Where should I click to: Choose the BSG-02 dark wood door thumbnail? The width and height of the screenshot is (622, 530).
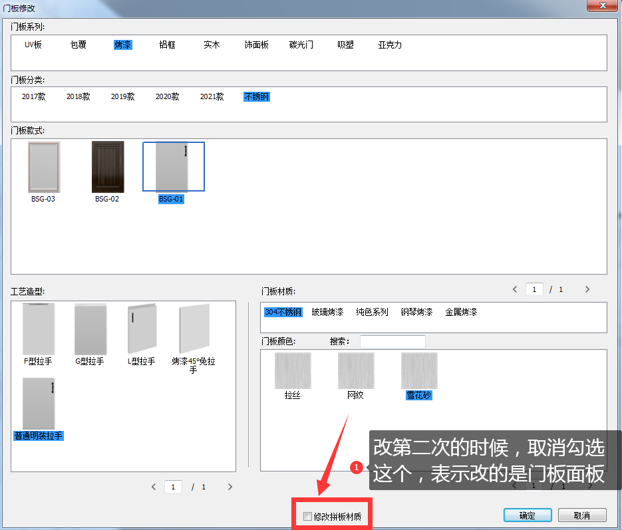pos(108,168)
